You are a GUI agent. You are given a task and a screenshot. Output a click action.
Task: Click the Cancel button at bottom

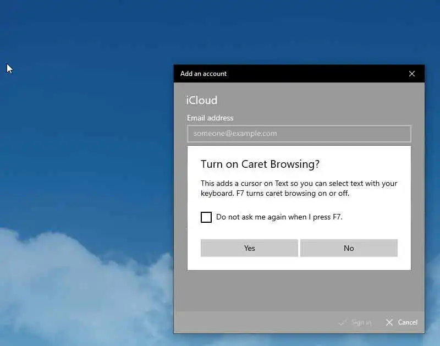(x=402, y=322)
